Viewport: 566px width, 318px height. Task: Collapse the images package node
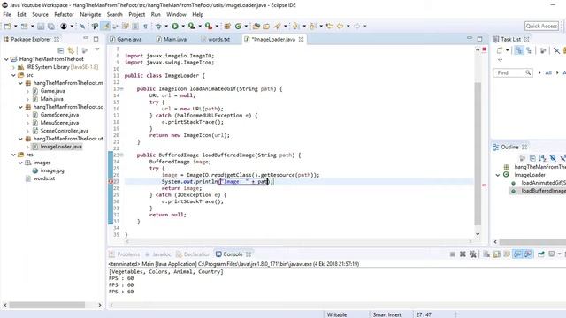point(20,163)
